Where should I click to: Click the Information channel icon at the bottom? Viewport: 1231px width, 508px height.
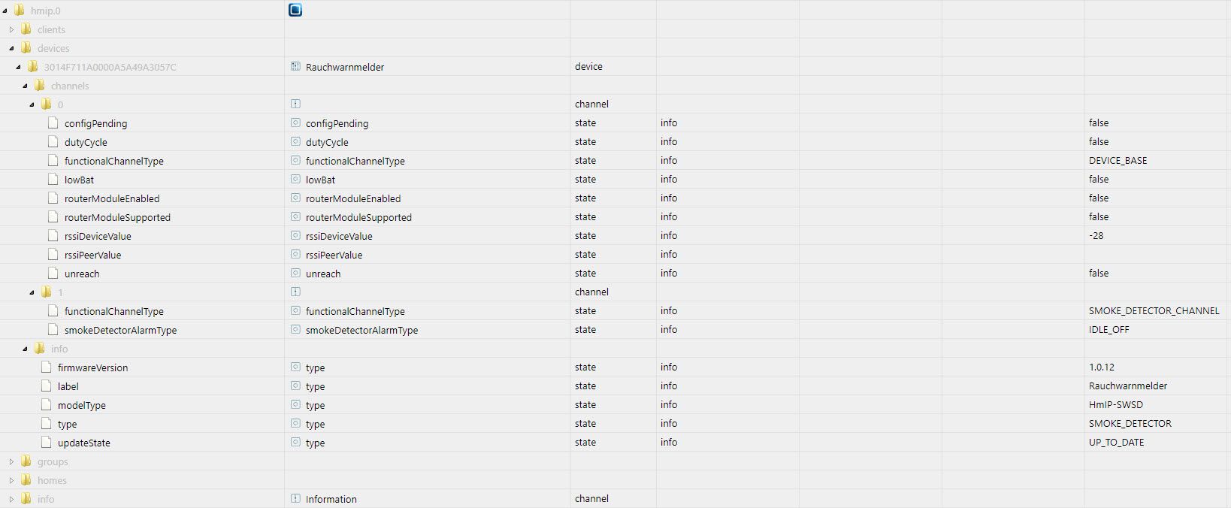pos(295,499)
